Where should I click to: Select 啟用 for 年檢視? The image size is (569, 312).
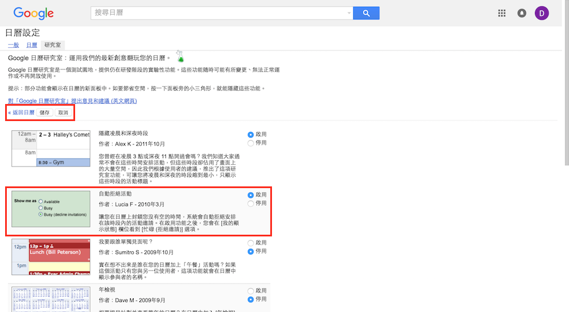click(x=250, y=291)
